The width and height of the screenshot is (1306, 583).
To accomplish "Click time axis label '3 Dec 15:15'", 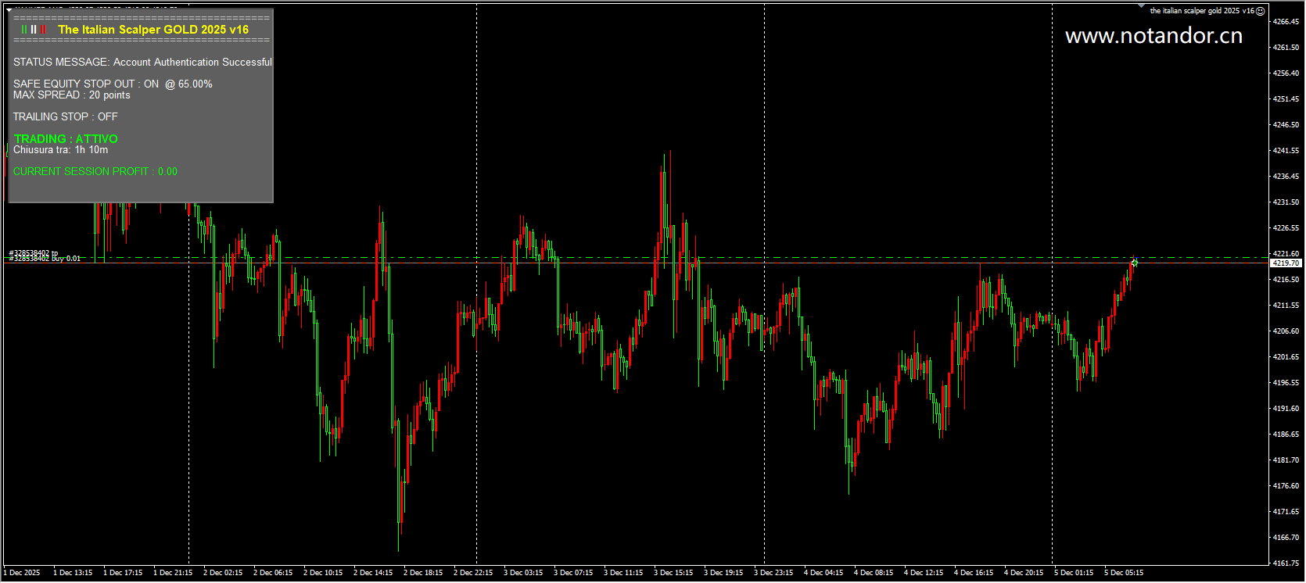I will click(x=673, y=573).
